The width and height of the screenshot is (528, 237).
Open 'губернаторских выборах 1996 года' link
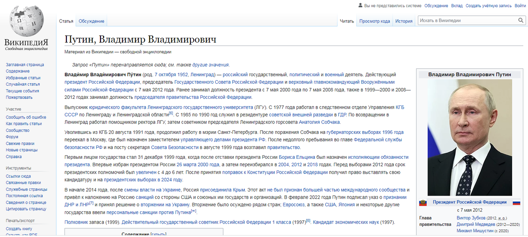coord(365,132)
